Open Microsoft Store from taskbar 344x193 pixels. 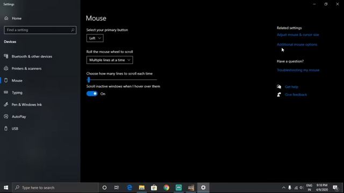click(x=154, y=188)
